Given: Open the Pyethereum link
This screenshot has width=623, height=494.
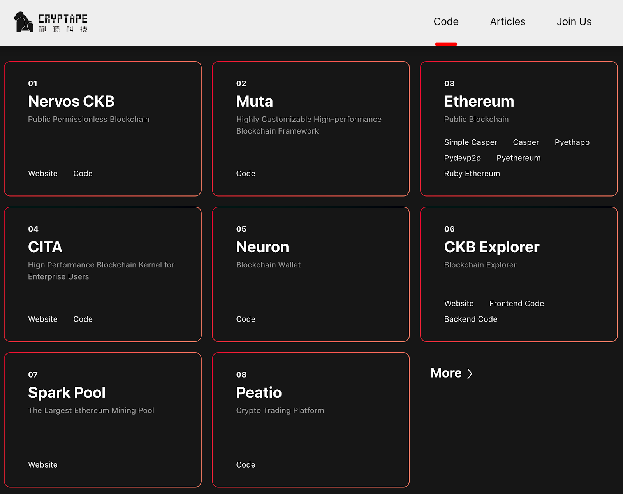Looking at the screenshot, I should coord(518,158).
